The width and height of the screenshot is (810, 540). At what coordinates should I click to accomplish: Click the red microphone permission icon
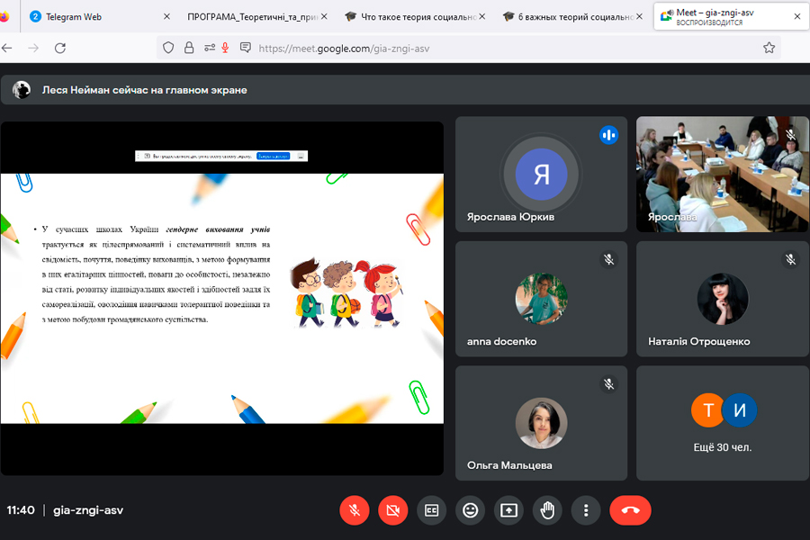pyautogui.click(x=225, y=48)
